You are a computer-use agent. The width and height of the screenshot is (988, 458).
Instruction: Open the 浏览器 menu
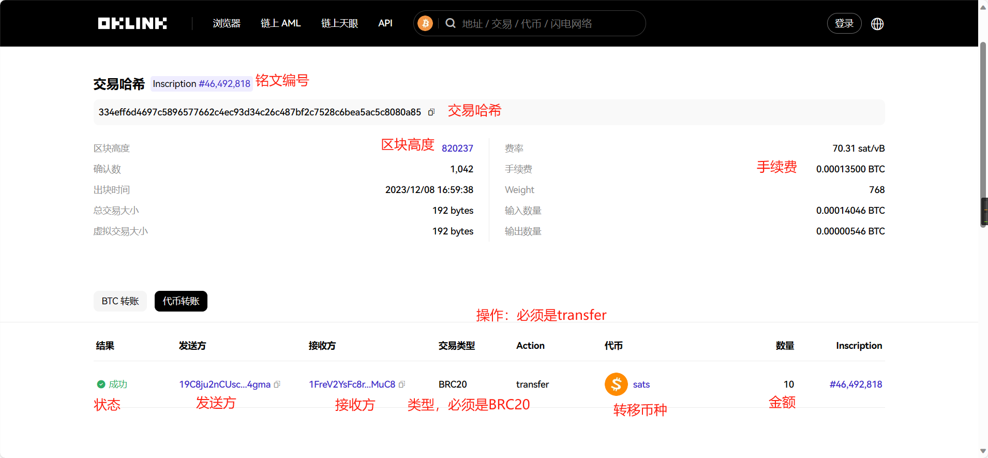227,23
